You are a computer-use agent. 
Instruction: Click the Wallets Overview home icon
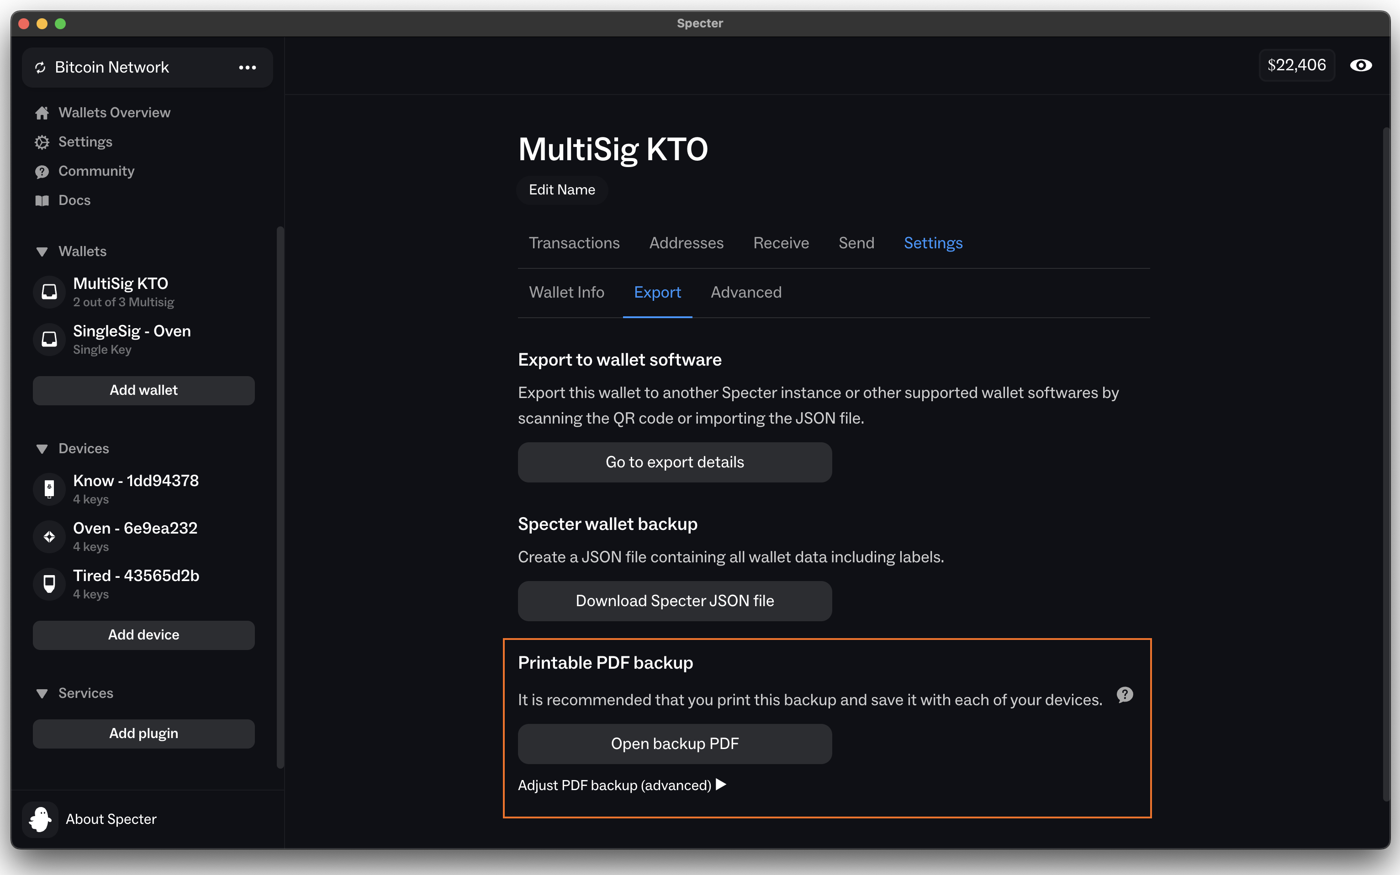pos(42,113)
